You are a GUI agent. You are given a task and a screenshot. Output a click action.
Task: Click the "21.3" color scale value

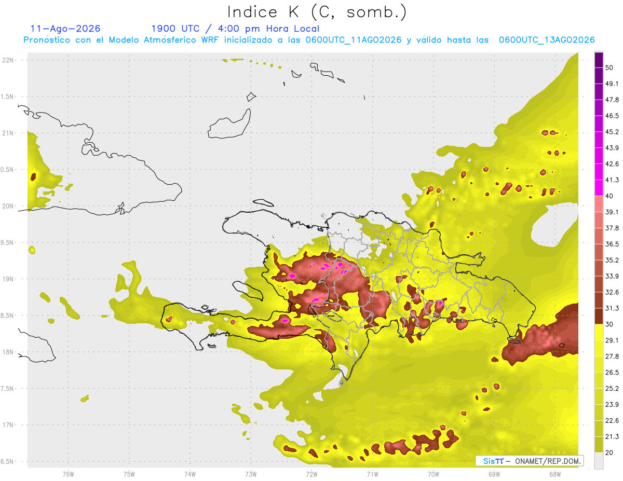tap(612, 436)
